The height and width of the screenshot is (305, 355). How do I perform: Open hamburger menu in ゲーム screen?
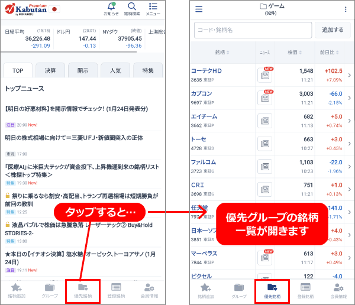[199, 9]
